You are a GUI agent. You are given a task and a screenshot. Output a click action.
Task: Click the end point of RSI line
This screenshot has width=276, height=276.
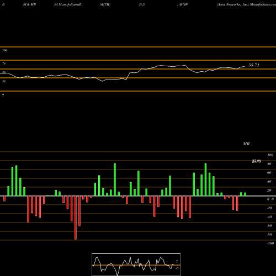pyautogui.click(x=245, y=66)
